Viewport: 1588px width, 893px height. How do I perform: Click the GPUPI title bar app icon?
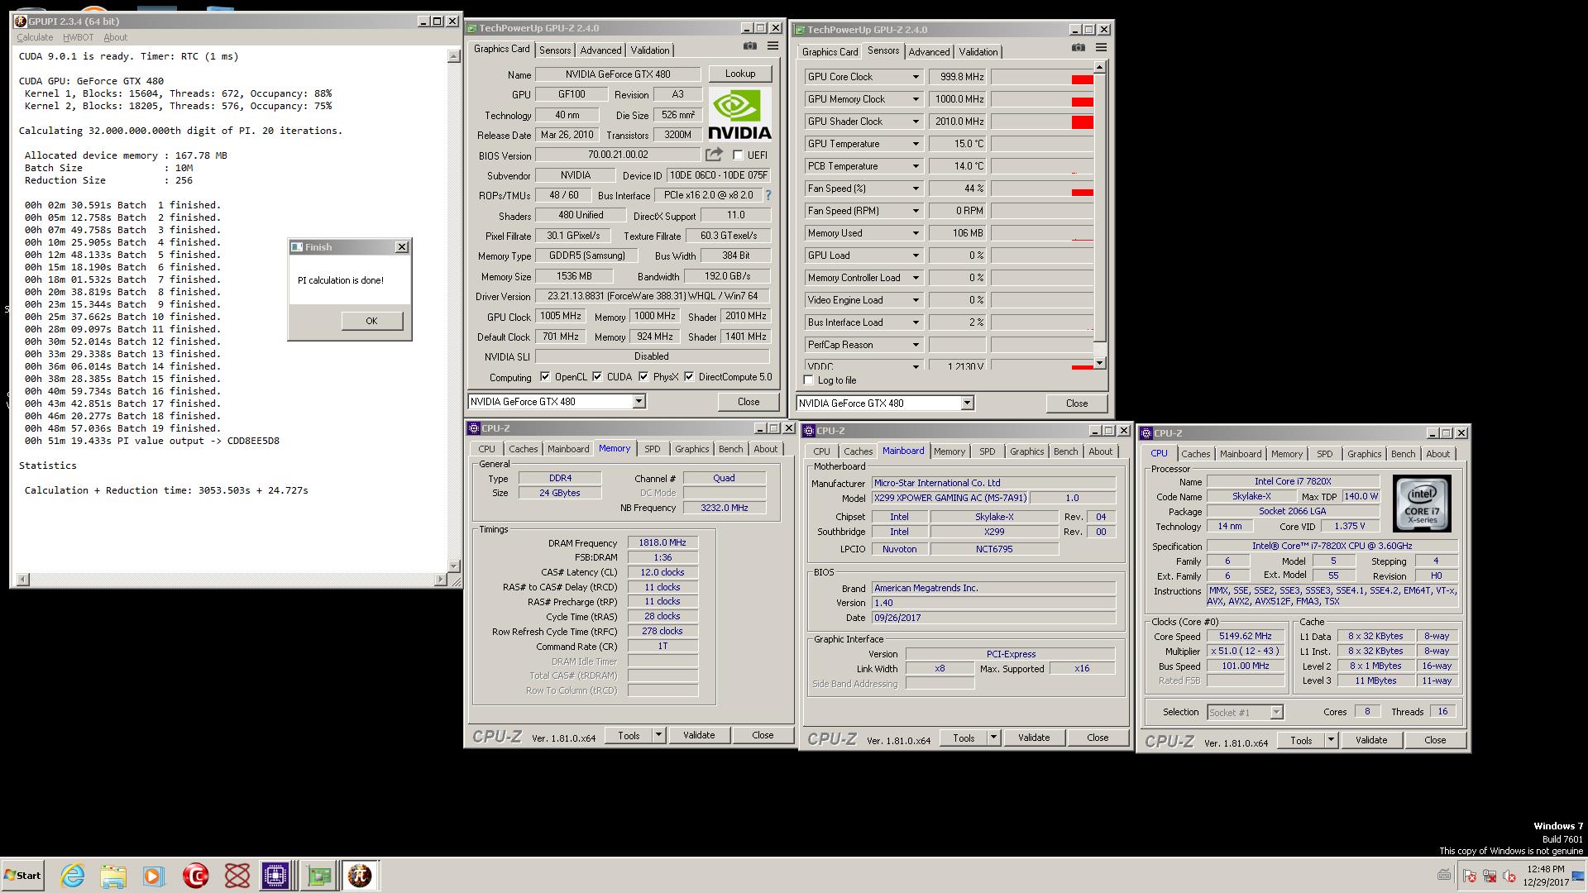point(21,21)
